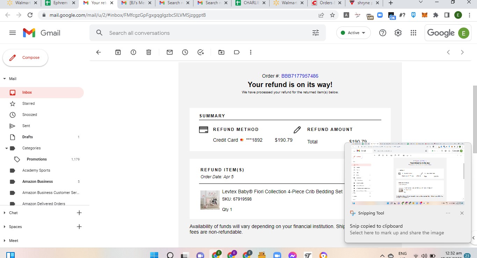Open Gmail Settings gear
The width and height of the screenshot is (477, 258).
click(398, 33)
